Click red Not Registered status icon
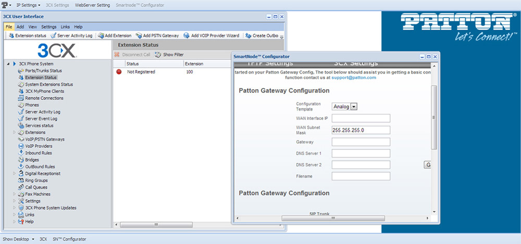The height and width of the screenshot is (244, 521). point(119,72)
